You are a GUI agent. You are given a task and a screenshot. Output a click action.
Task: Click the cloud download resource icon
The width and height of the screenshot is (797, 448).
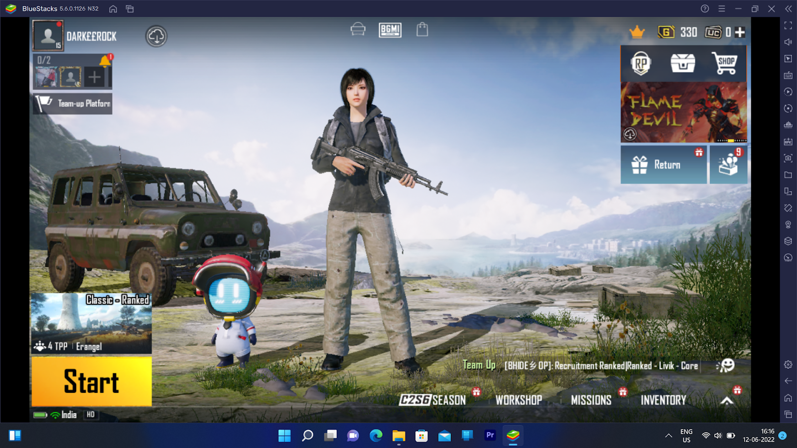pos(156,36)
